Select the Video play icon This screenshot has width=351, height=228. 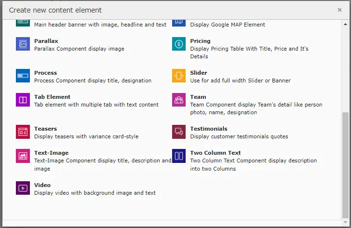(x=23, y=188)
